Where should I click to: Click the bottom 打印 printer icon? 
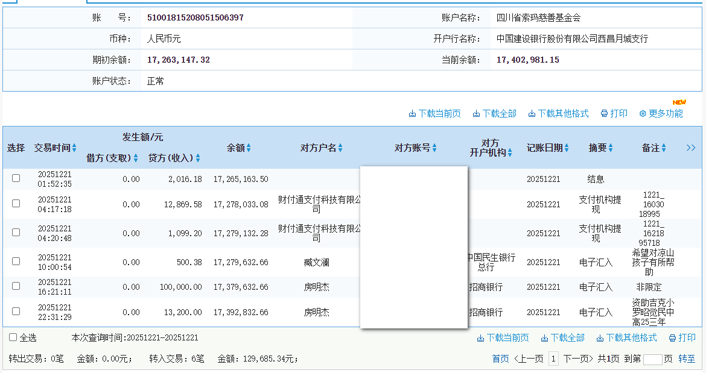click(x=672, y=338)
